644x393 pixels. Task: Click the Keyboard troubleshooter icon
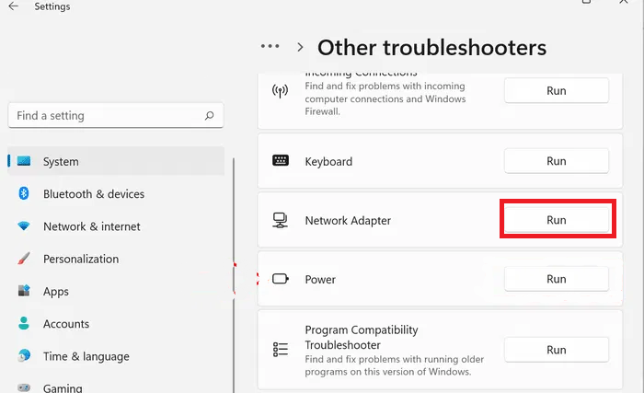point(281,160)
